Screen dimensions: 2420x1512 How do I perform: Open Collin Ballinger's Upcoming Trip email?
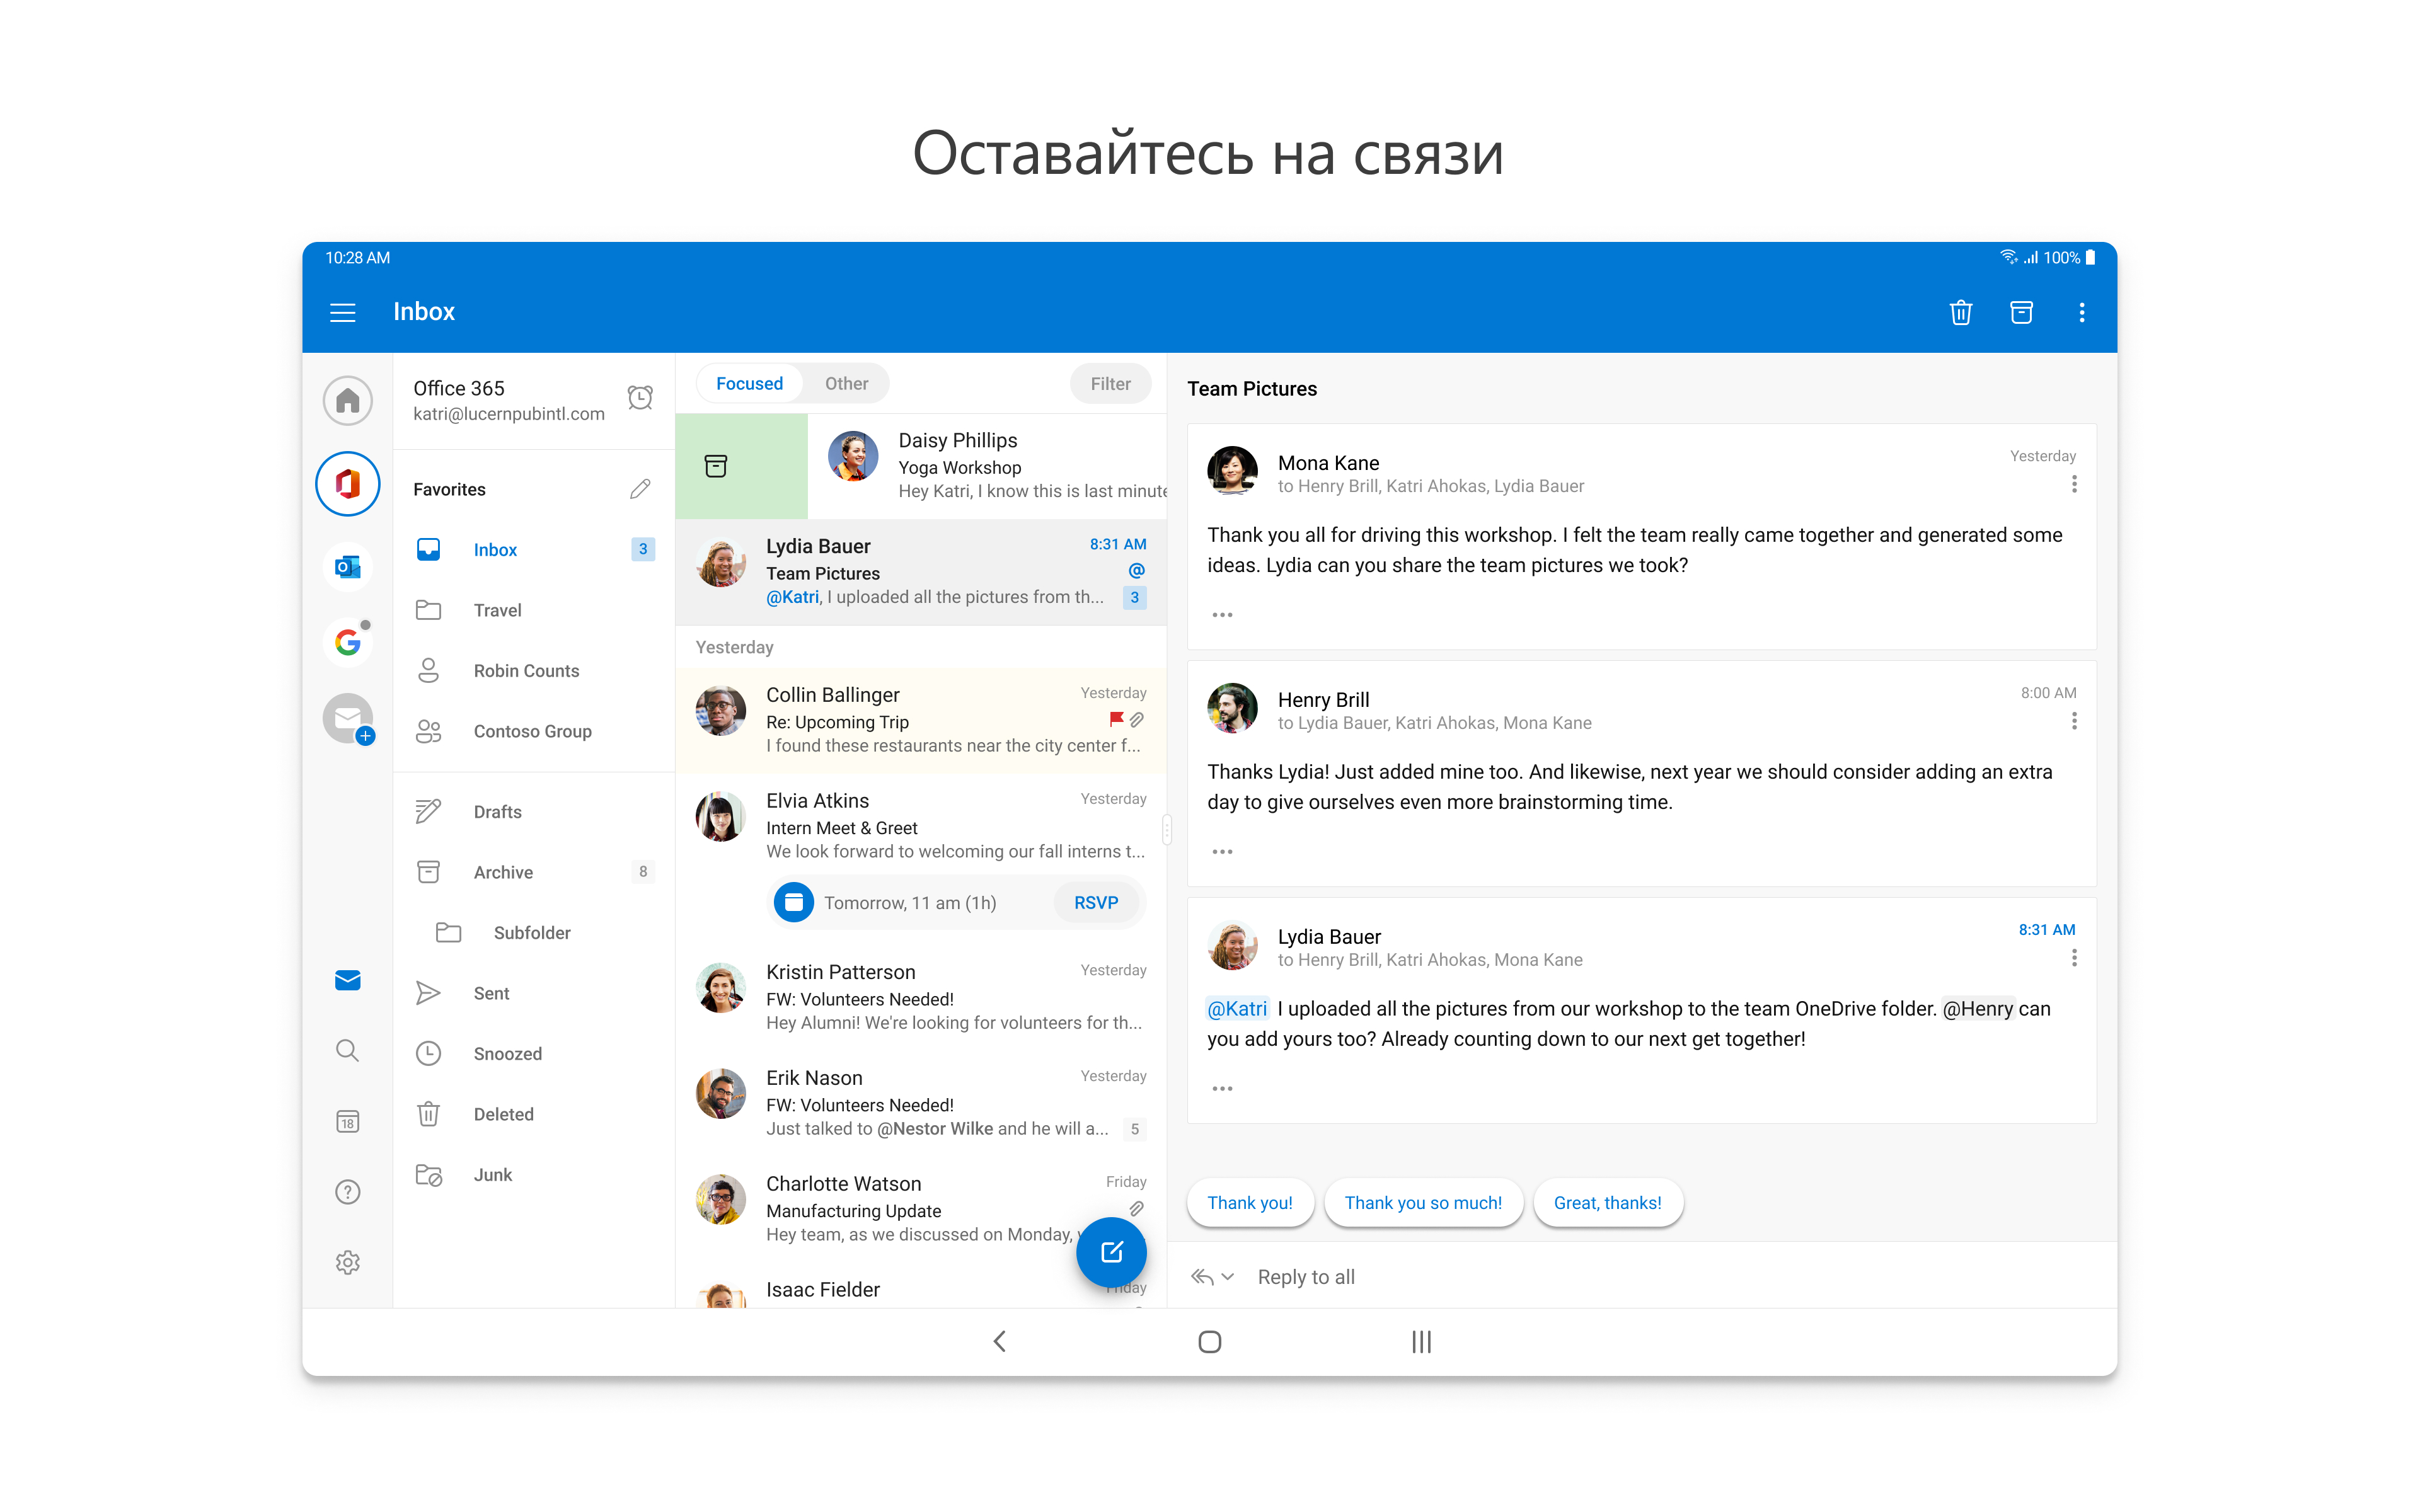pyautogui.click(x=921, y=720)
